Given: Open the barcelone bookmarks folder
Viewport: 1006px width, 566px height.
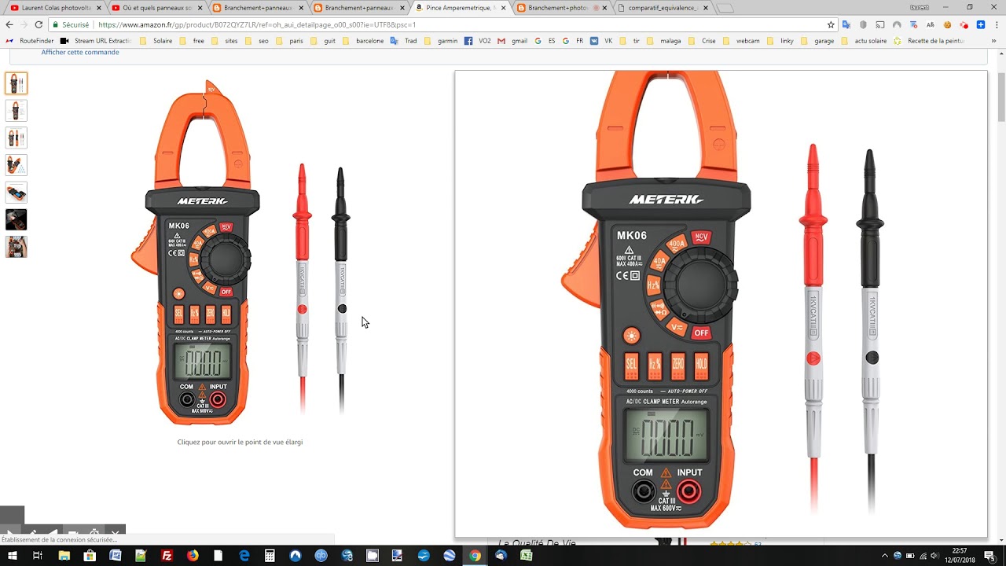Looking at the screenshot, I should point(363,41).
